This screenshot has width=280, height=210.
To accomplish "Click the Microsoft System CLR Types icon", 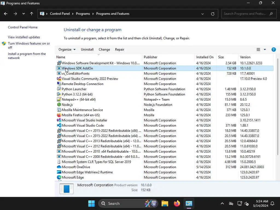I will [x=59, y=162].
